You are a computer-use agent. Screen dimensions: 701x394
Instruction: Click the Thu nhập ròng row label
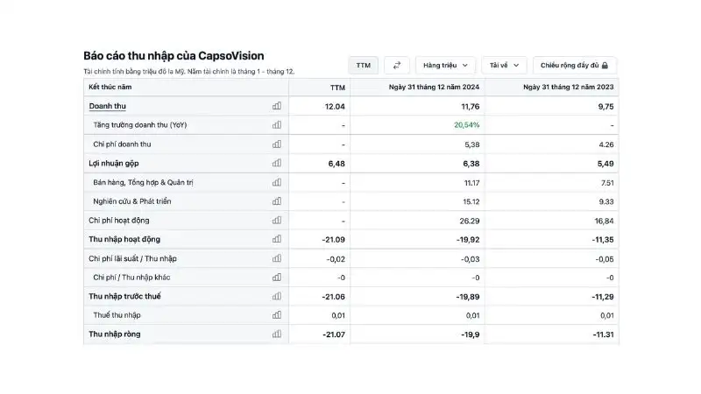point(115,334)
